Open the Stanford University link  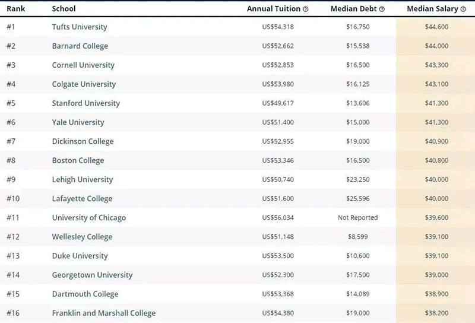point(85,103)
